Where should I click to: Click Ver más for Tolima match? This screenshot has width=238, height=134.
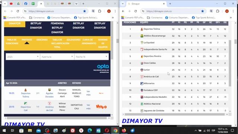point(89,93)
